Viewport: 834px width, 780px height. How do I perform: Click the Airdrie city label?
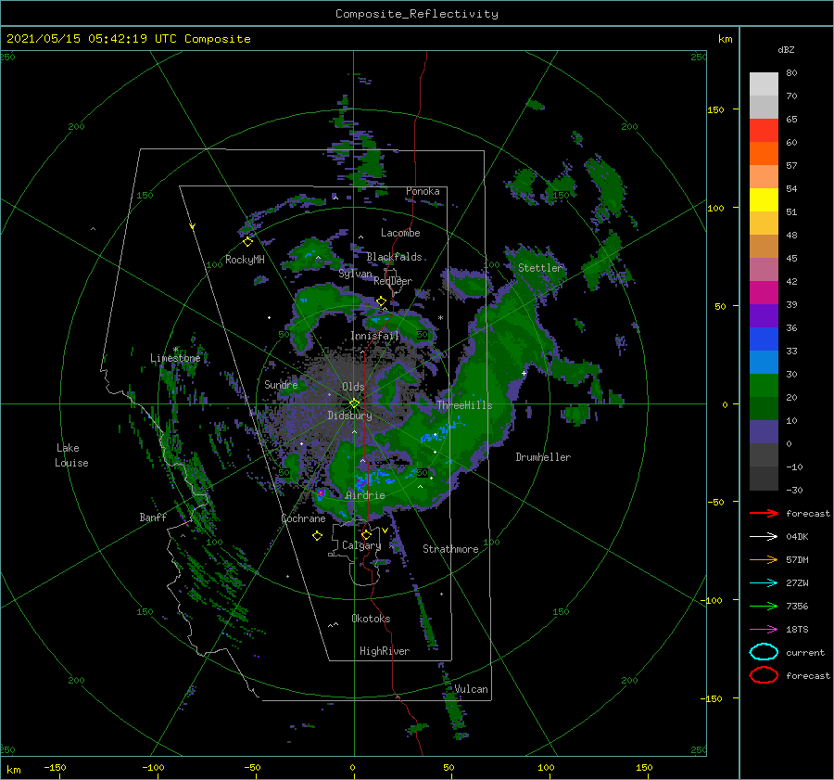pos(365,495)
